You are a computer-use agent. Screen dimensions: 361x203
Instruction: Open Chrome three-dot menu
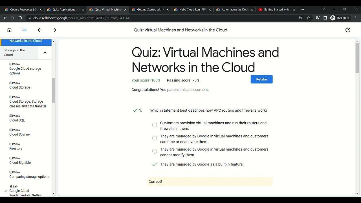[x=356, y=18]
